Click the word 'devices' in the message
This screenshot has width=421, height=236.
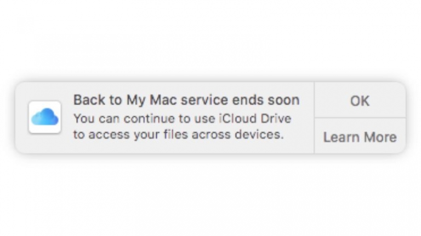point(259,134)
